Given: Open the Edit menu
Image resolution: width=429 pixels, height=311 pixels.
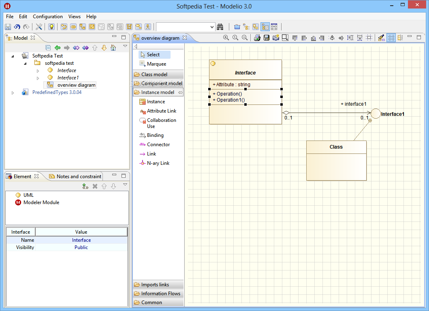Looking at the screenshot, I should 23,17.
